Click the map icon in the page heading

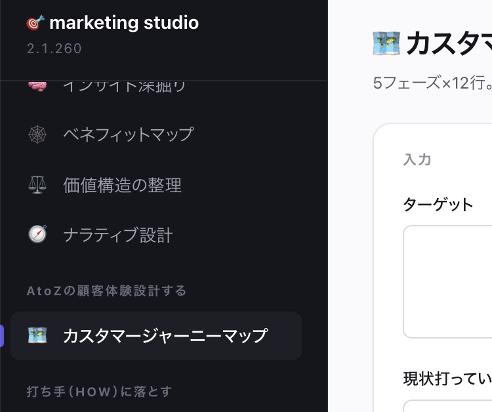pos(386,43)
